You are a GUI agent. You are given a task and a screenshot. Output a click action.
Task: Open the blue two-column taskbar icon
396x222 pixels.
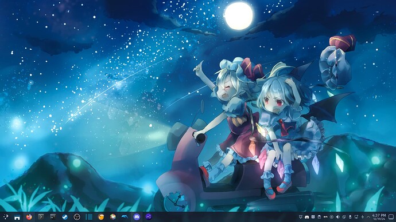(88, 217)
